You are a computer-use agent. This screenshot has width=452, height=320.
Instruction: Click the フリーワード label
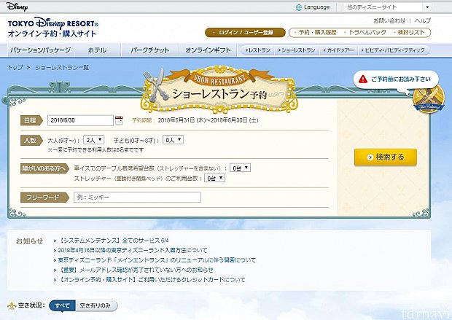pyautogui.click(x=44, y=198)
